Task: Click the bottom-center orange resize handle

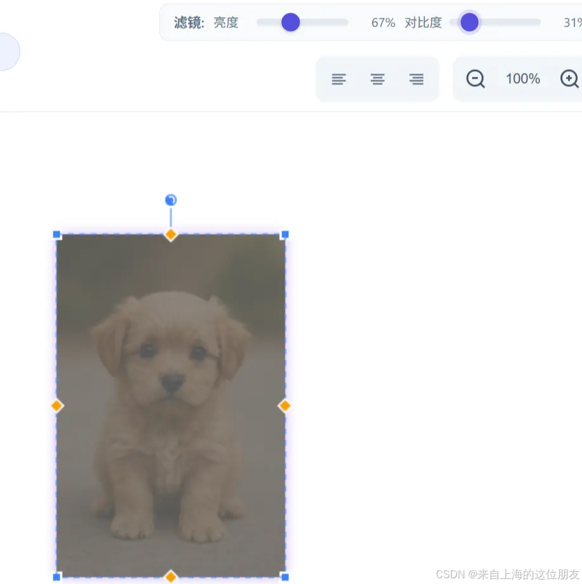Action: pyautogui.click(x=170, y=576)
